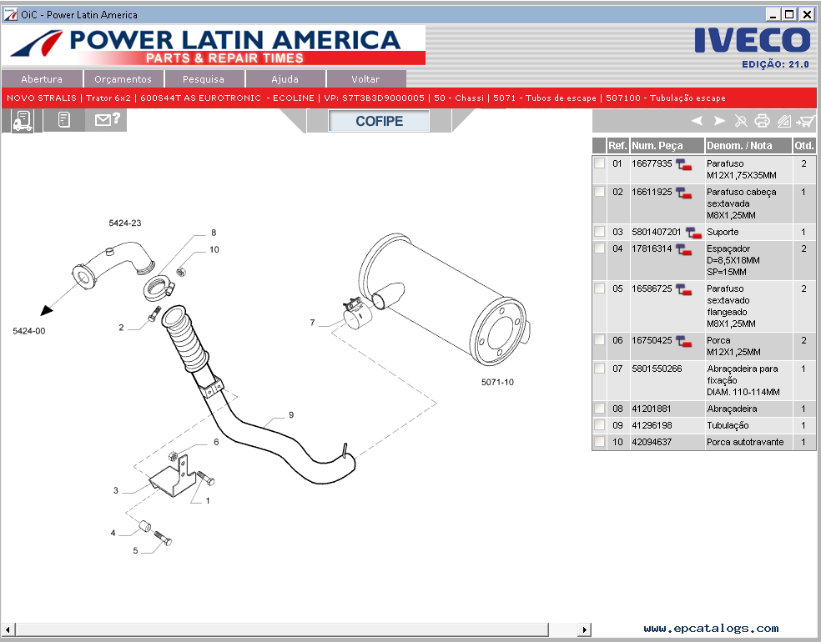Click availability icon for part 16586725
This screenshot has width=821, height=642.
pyautogui.click(x=683, y=288)
